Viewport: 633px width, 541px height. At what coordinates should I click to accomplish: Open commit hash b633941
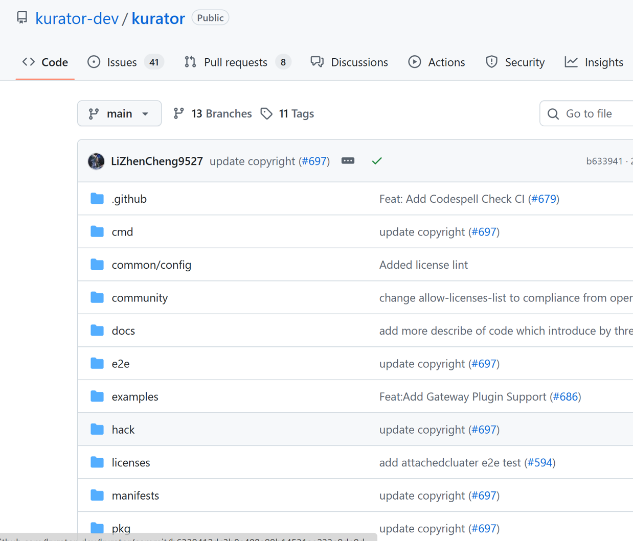604,161
